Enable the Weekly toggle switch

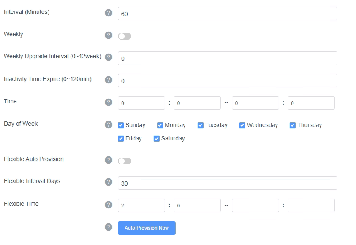(125, 36)
